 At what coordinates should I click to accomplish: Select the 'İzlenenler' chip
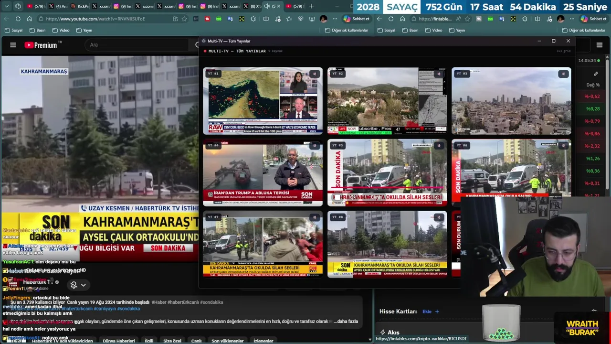click(263, 341)
